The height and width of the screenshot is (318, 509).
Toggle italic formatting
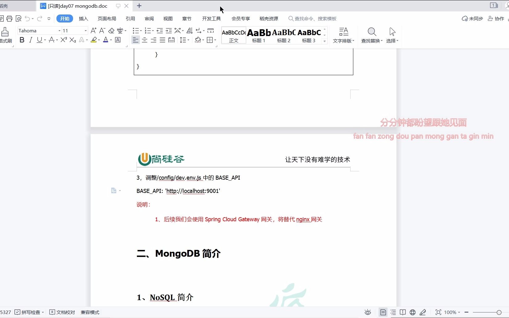tap(31, 40)
